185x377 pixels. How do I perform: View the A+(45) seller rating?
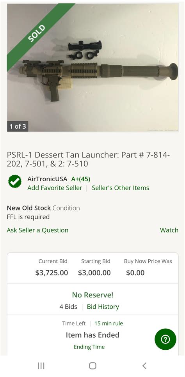(x=81, y=179)
